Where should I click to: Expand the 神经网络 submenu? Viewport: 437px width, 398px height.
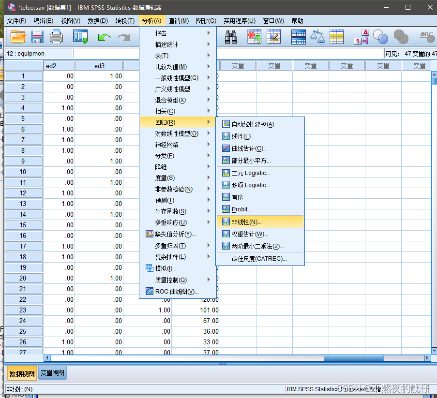click(178, 145)
